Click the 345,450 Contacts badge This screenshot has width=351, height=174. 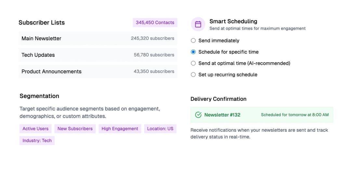[155, 23]
